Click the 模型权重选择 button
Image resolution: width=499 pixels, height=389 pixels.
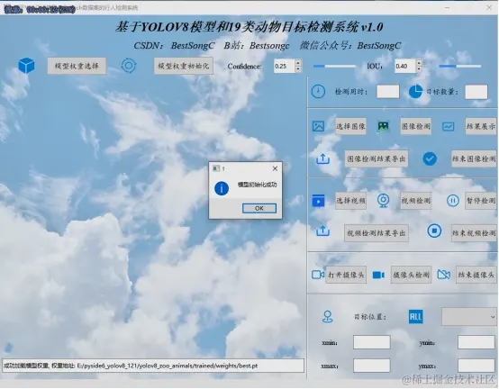pos(77,66)
